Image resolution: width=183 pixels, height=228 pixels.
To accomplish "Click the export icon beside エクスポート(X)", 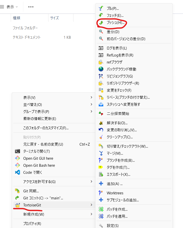I will coord(101,174).
